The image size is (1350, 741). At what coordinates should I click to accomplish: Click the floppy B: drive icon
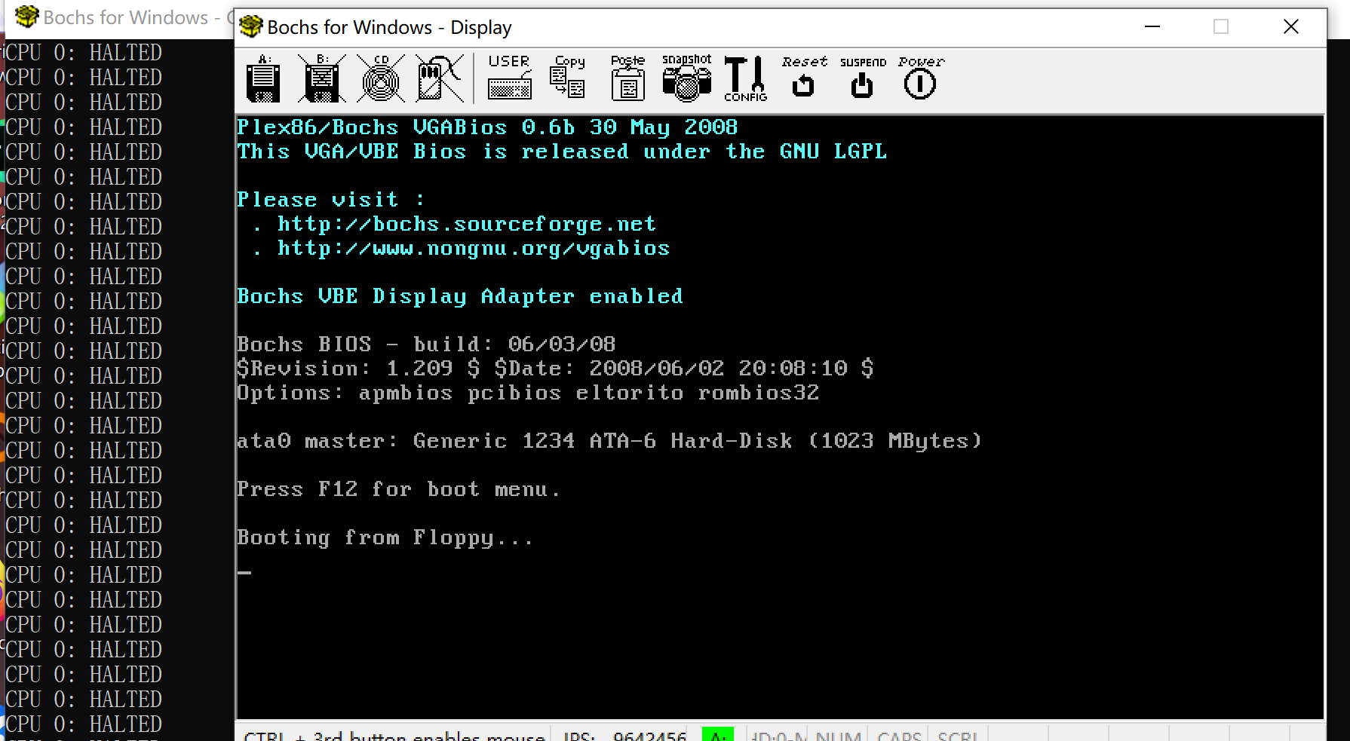point(322,78)
